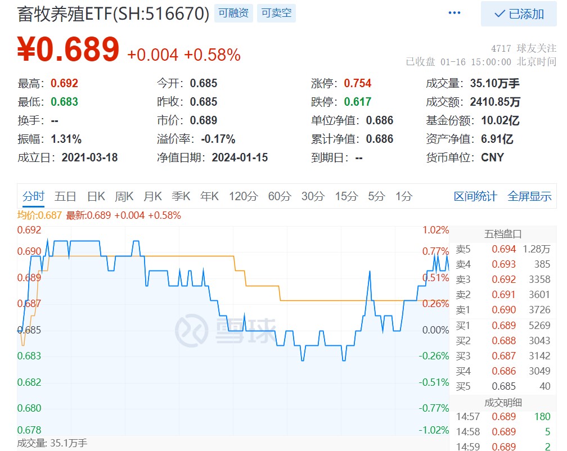Image resolution: width=567 pixels, height=451 pixels.
Task: Select the 60分 interval tab
Action: (x=280, y=196)
